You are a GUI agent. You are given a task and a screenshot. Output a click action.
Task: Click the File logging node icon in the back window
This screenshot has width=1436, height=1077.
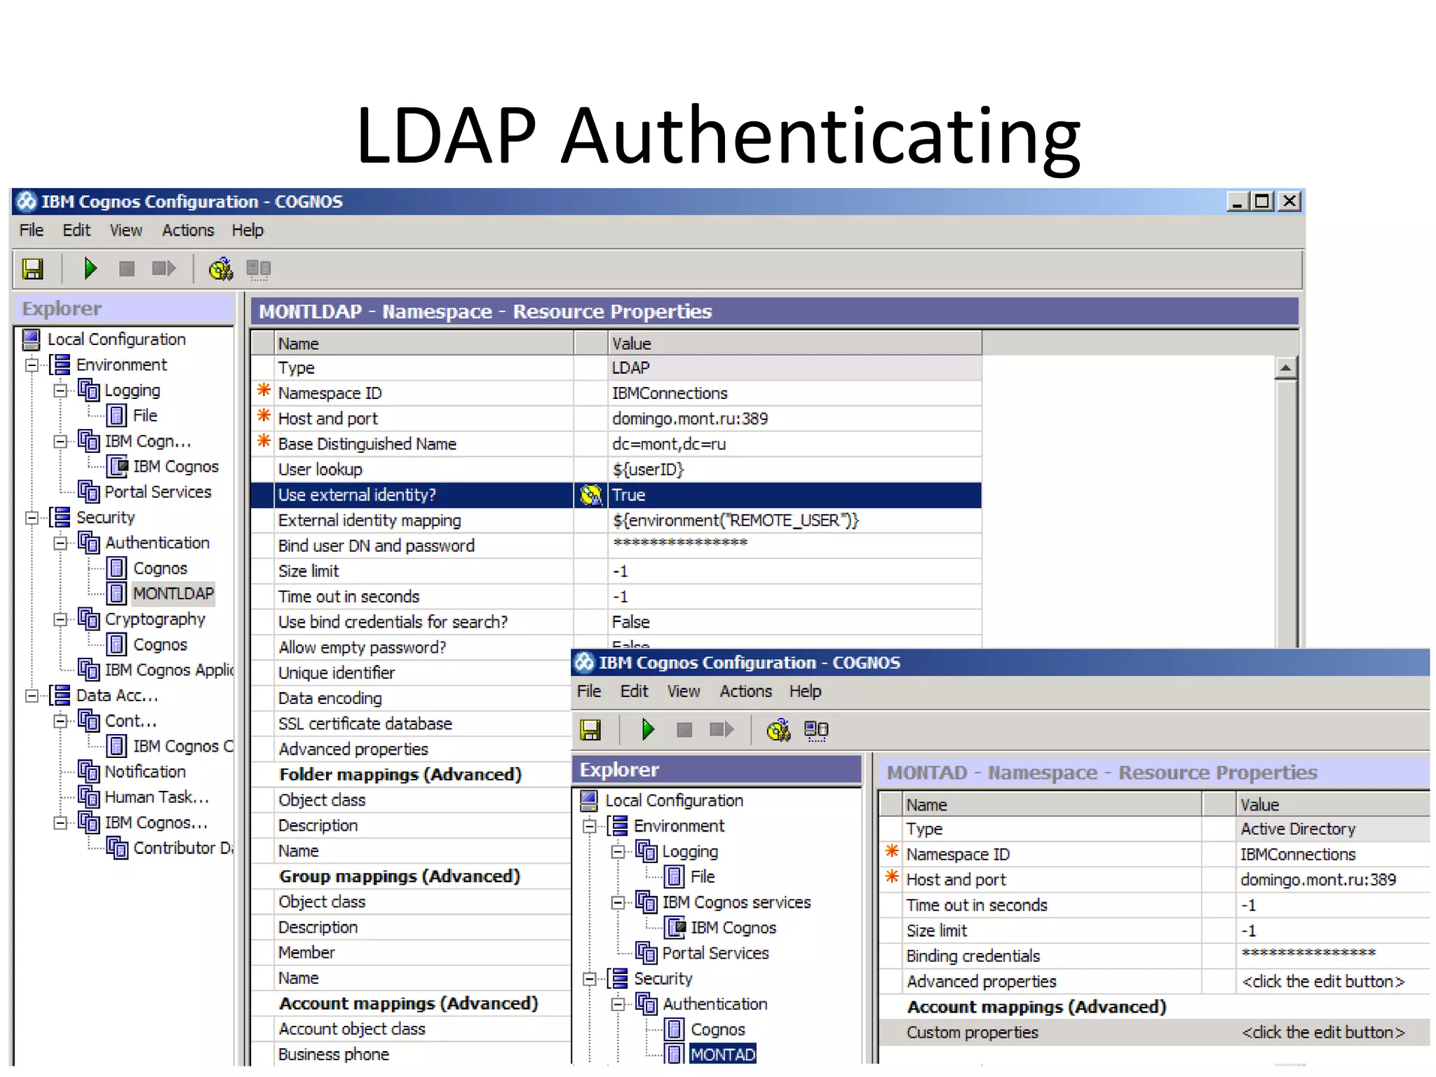(x=117, y=416)
